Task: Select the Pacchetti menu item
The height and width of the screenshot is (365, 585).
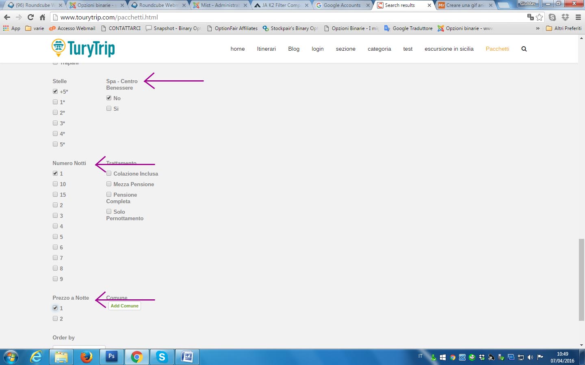Action: (497, 49)
